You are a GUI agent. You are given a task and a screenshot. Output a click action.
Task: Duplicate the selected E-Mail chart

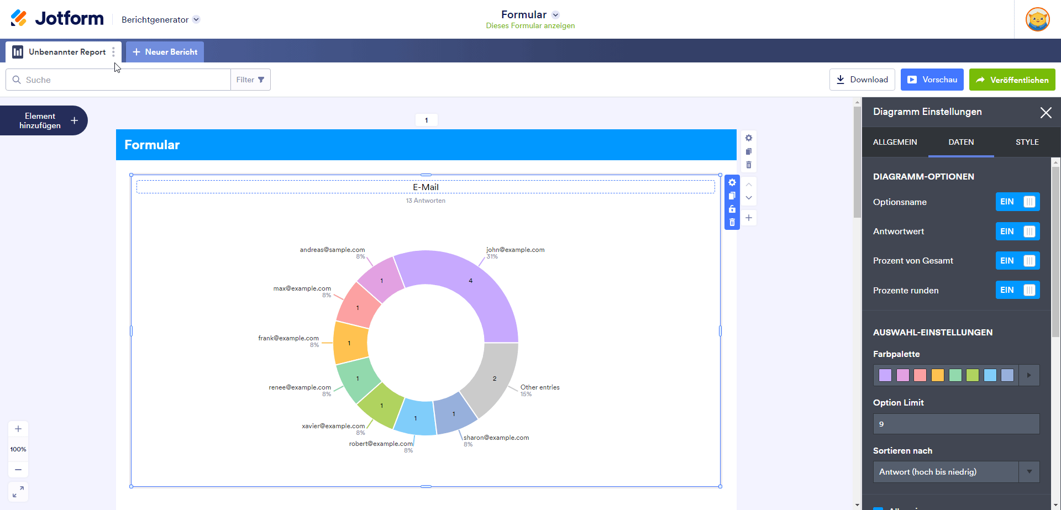coord(732,196)
